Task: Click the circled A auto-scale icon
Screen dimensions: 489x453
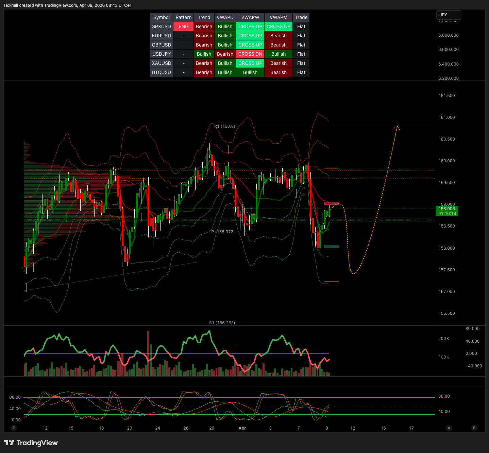Action: (x=449, y=428)
